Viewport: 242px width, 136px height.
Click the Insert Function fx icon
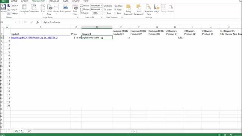[38, 22]
